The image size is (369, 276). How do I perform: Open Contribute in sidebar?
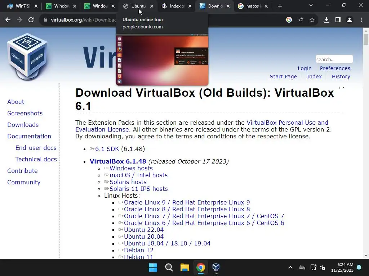tap(22, 171)
